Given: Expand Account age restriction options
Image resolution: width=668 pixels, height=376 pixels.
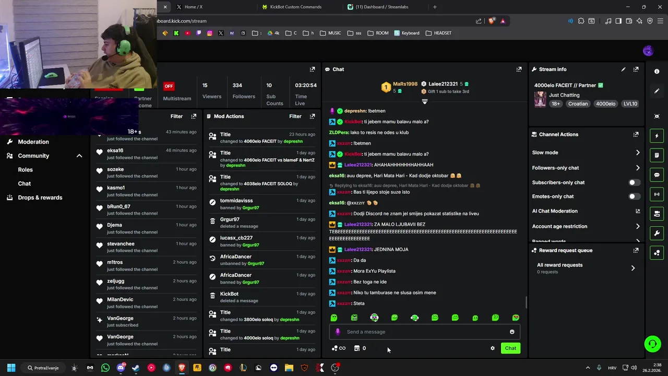Looking at the screenshot, I should pyautogui.click(x=586, y=226).
